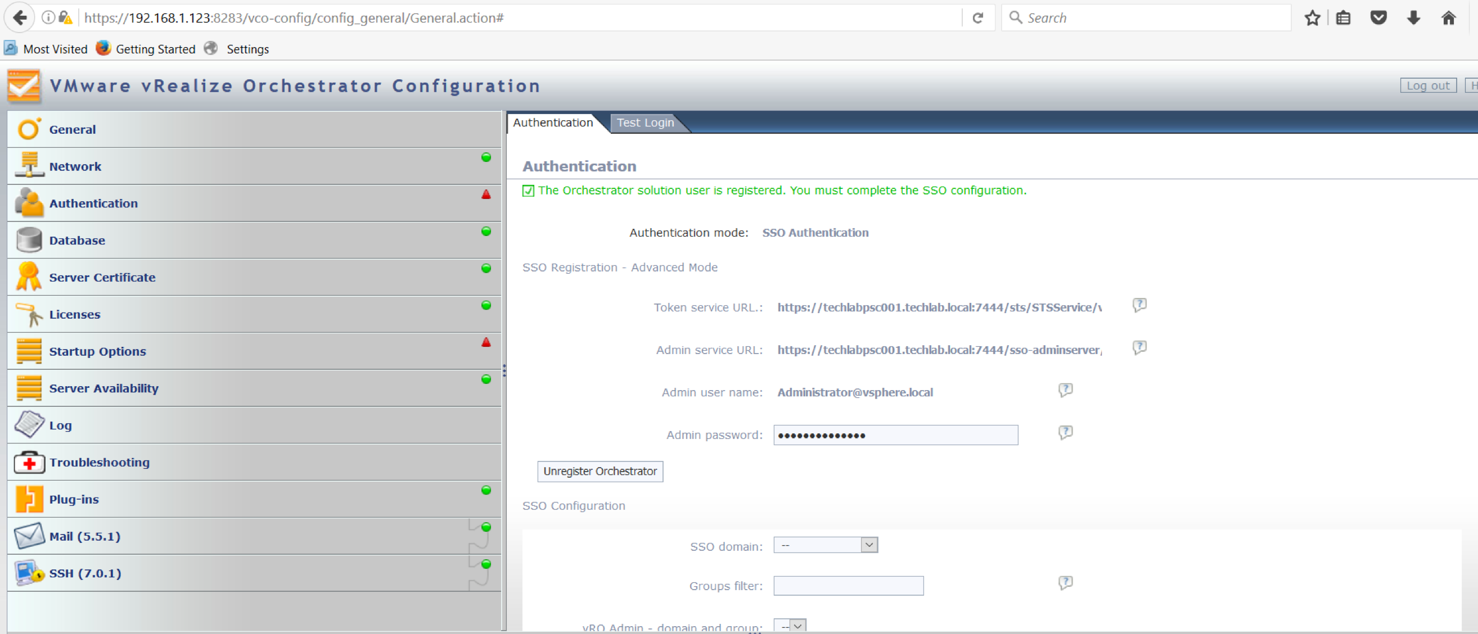Open help for Token service URL
Screen dimensions: 1478x634
tap(1139, 305)
